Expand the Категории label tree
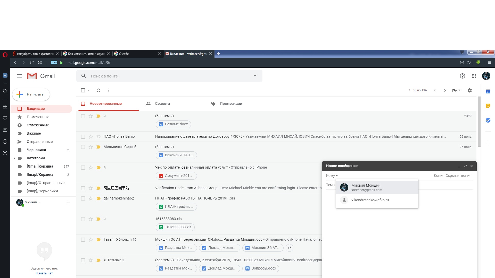The height and width of the screenshot is (278, 495). [14, 158]
